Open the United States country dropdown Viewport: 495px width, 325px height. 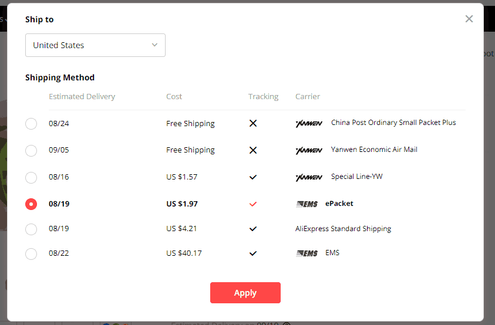pyautogui.click(x=95, y=45)
